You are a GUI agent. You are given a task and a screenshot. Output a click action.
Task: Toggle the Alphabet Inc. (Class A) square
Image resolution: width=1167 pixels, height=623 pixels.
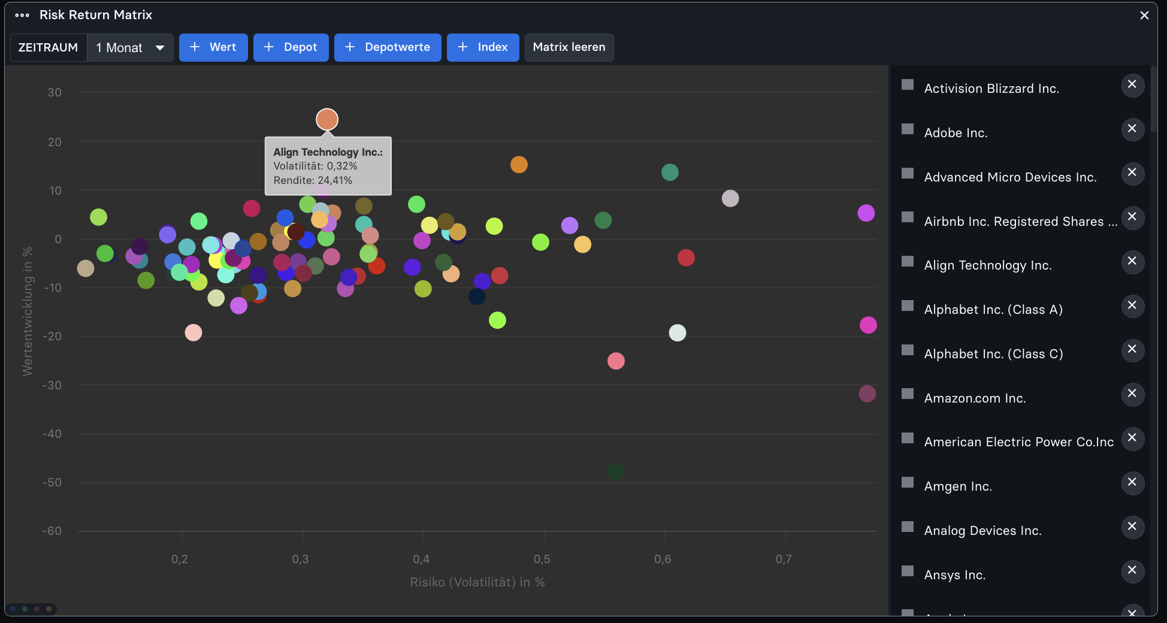pos(908,306)
